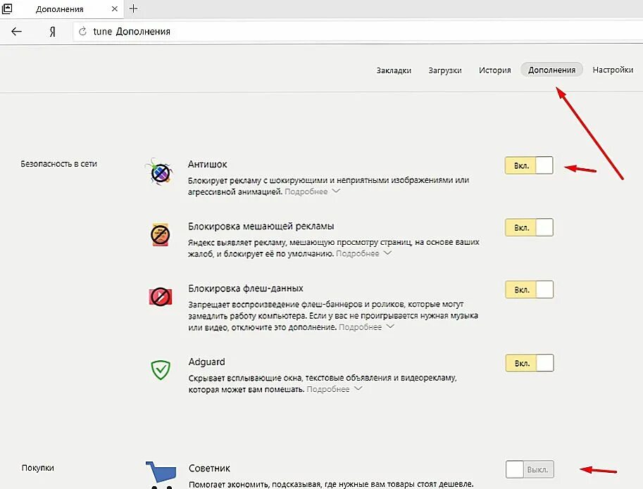Click the Советник extension title
Image resolution: width=643 pixels, height=489 pixels.
[x=210, y=468]
